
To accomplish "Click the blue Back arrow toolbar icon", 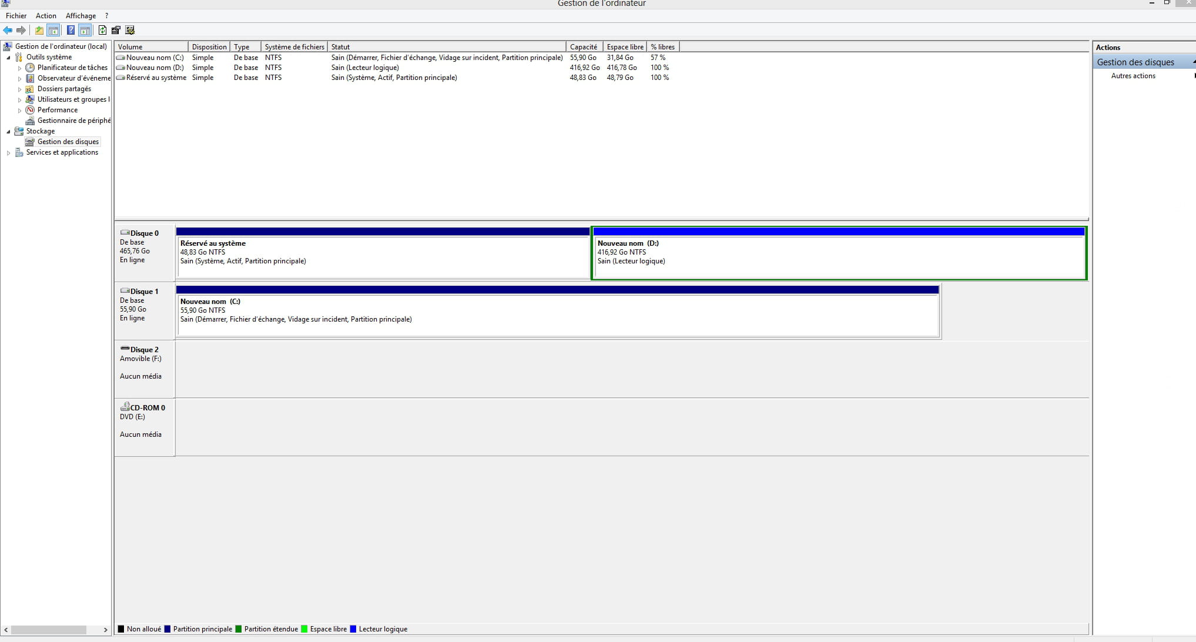I will point(8,31).
